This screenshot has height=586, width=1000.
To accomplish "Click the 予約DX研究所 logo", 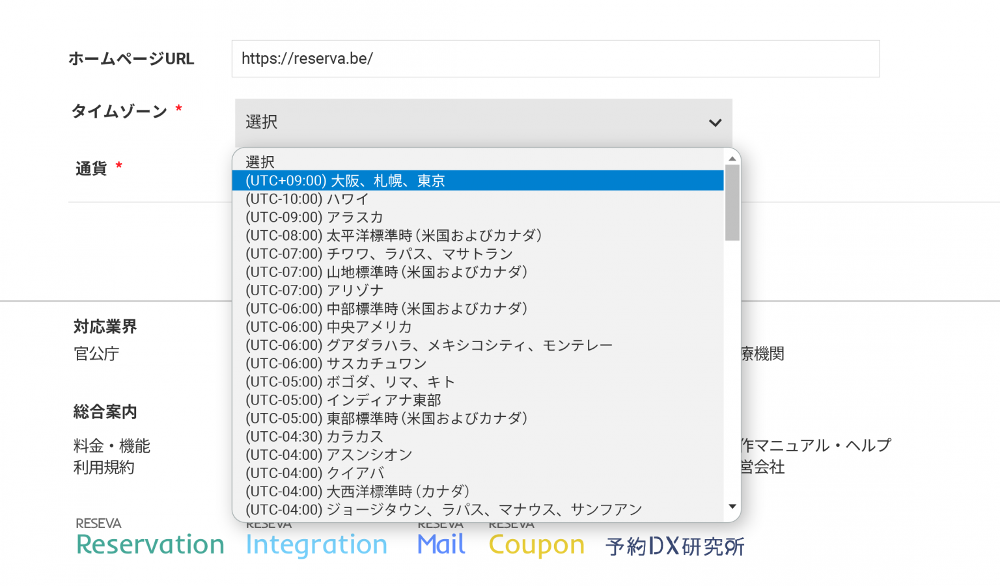I will click(x=674, y=547).
